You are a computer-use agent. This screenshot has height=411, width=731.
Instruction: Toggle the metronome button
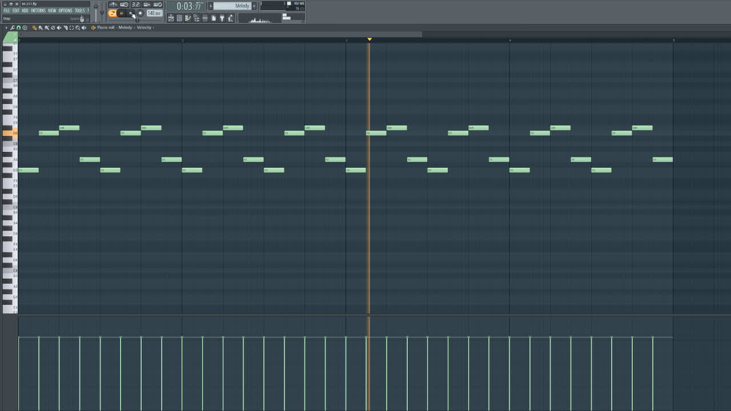click(114, 5)
